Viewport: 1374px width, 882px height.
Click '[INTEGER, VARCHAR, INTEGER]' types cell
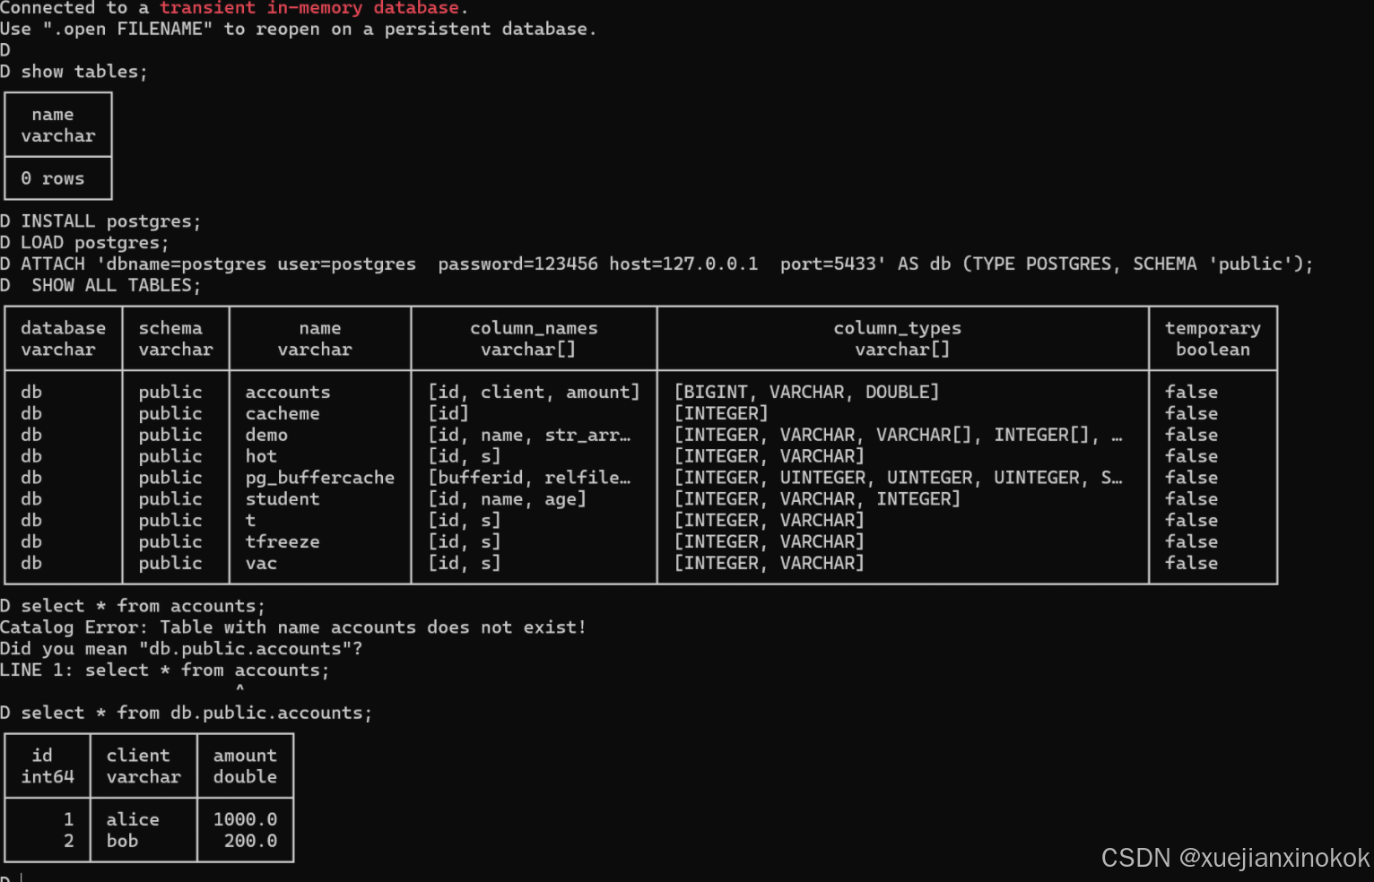(x=817, y=499)
